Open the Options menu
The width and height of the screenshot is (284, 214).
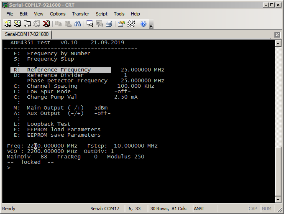(58, 14)
